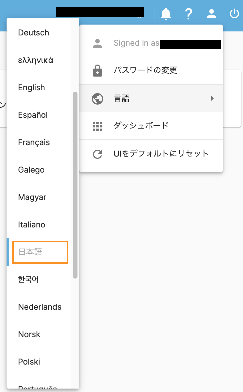Open the notifications bell icon
Image resolution: width=243 pixels, height=392 pixels.
[x=166, y=13]
